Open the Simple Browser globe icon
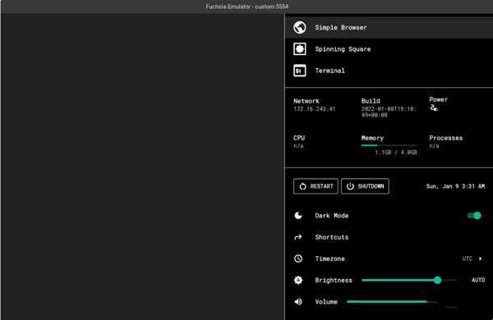This screenshot has width=493, height=320. tap(300, 27)
